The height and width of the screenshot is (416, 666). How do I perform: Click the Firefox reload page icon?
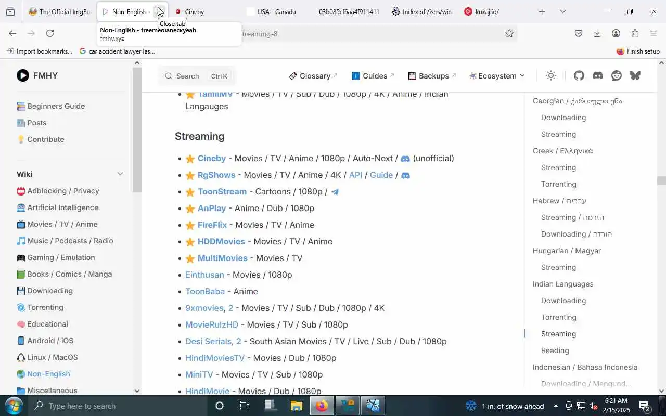(50, 33)
